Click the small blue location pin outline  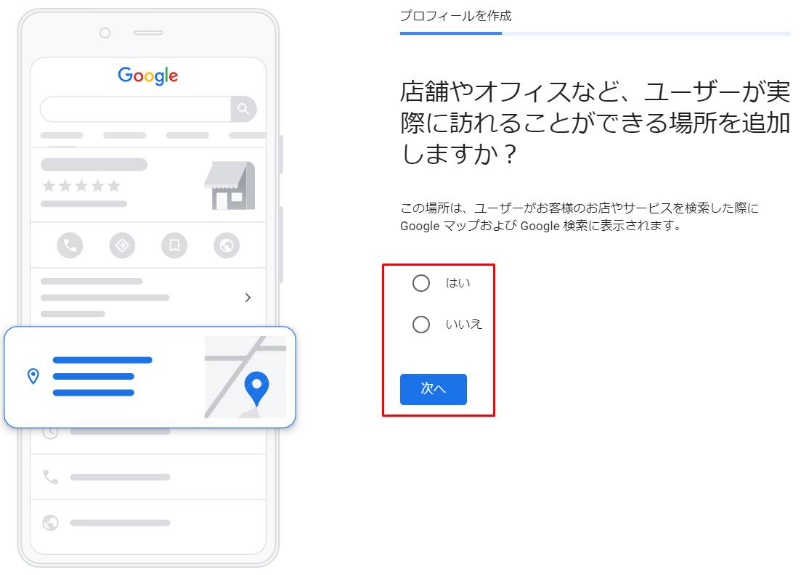33,376
